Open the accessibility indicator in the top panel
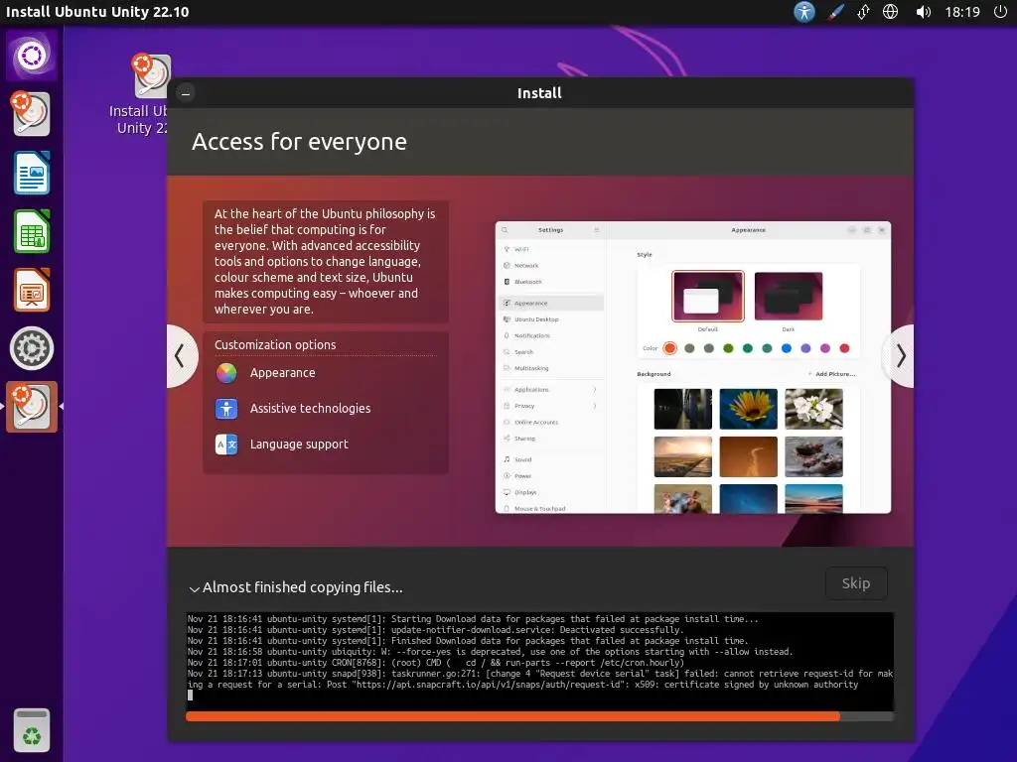The height and width of the screenshot is (762, 1017). coord(804,12)
